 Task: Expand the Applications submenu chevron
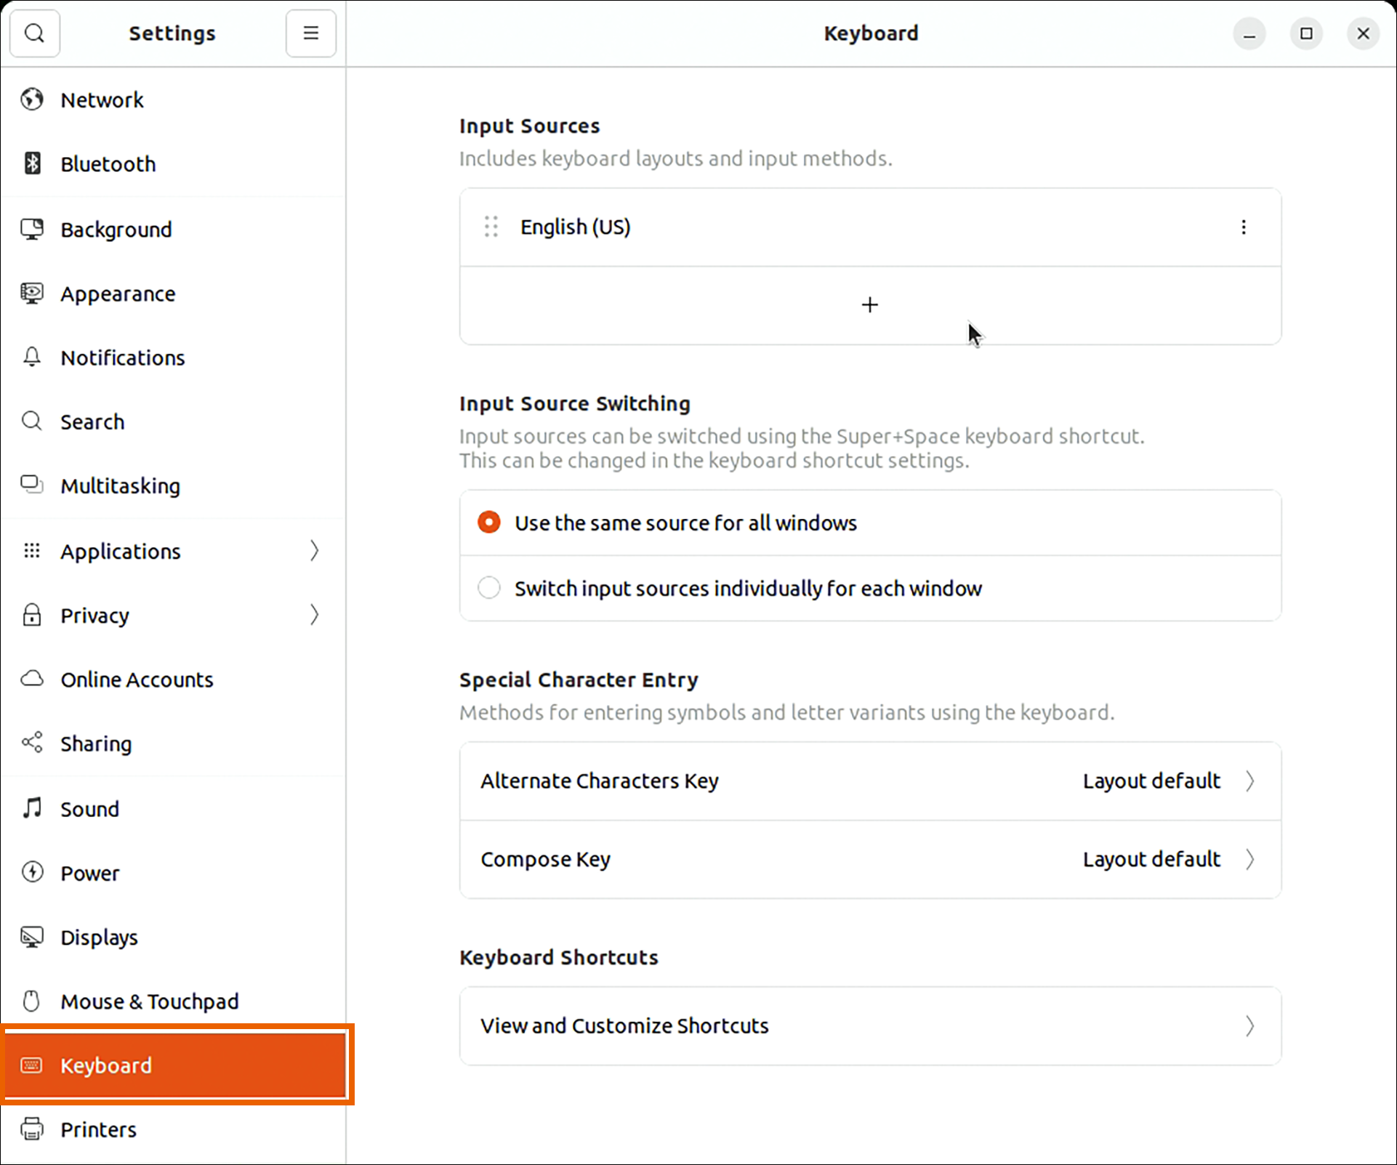click(x=314, y=551)
